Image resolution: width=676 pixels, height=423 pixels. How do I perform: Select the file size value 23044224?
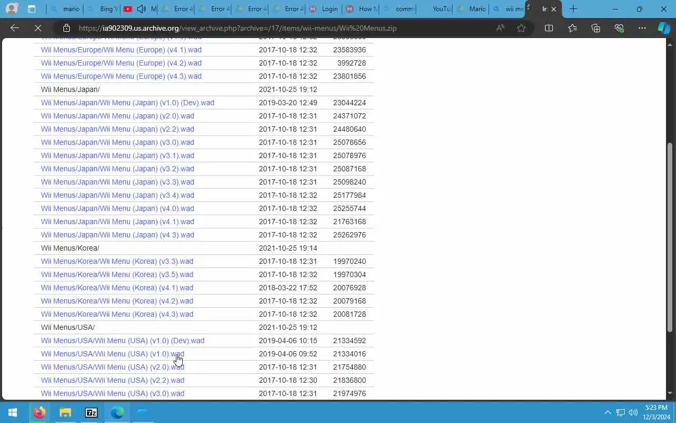[350, 103]
